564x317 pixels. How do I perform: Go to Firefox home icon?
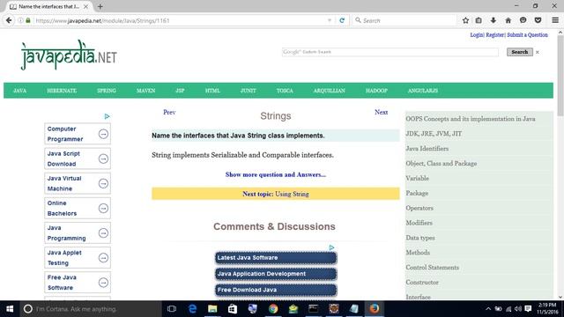pyautogui.click(x=508, y=20)
